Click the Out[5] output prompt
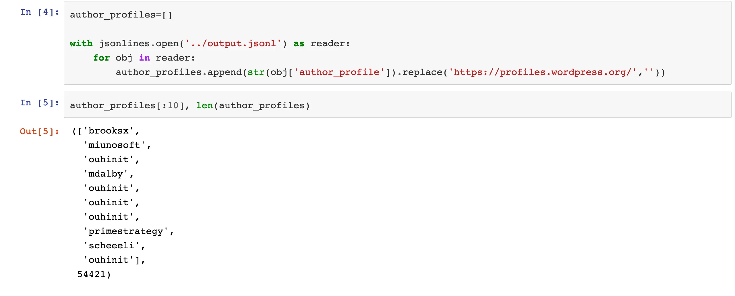 [39, 131]
